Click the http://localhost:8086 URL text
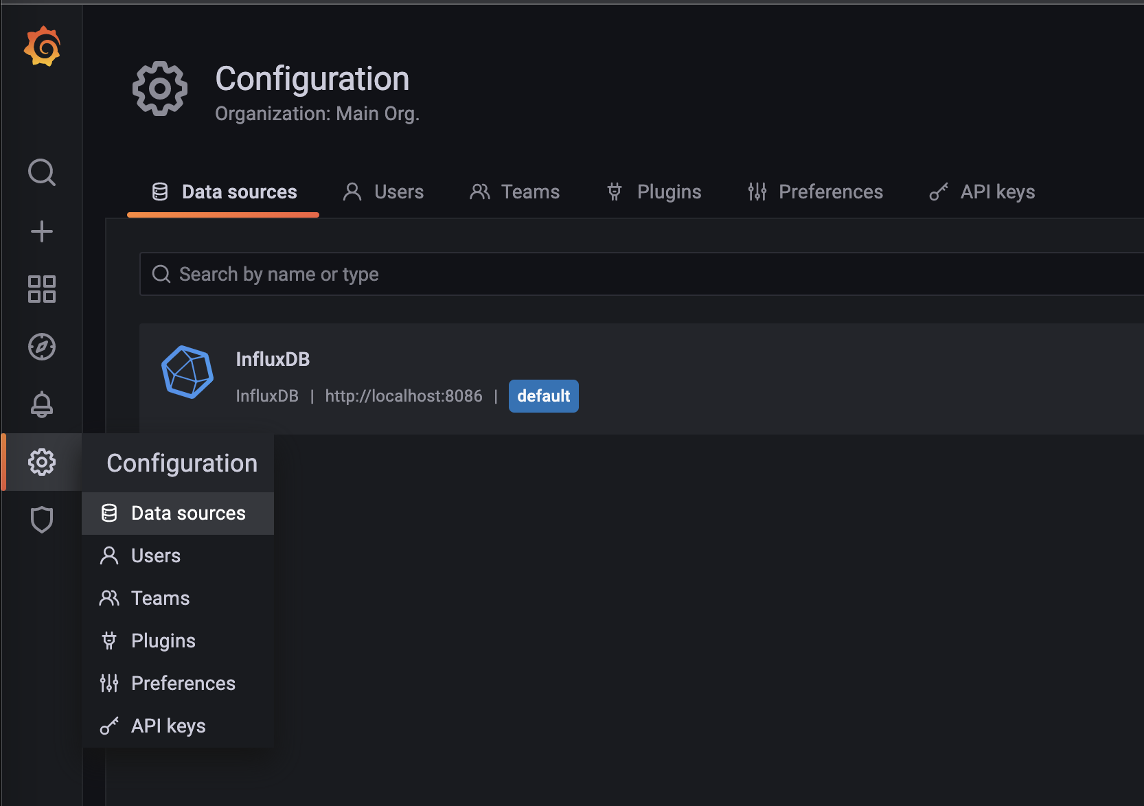Screen dimensions: 1144x806 pyautogui.click(x=404, y=396)
